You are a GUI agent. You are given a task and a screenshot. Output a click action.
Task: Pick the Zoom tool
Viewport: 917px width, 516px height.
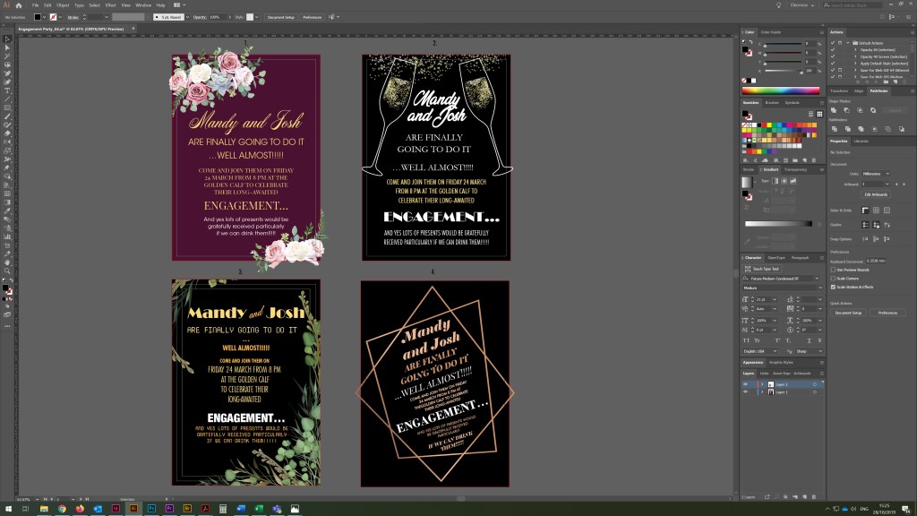coord(7,270)
